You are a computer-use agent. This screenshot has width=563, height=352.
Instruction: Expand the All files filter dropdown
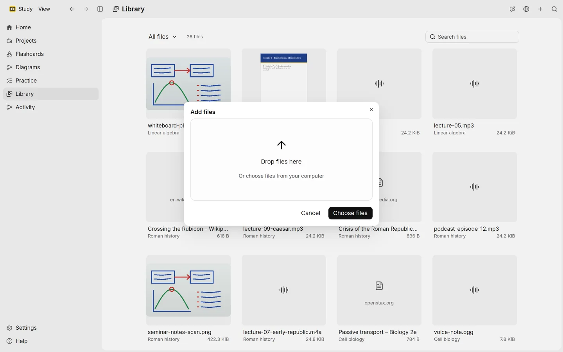tap(163, 37)
